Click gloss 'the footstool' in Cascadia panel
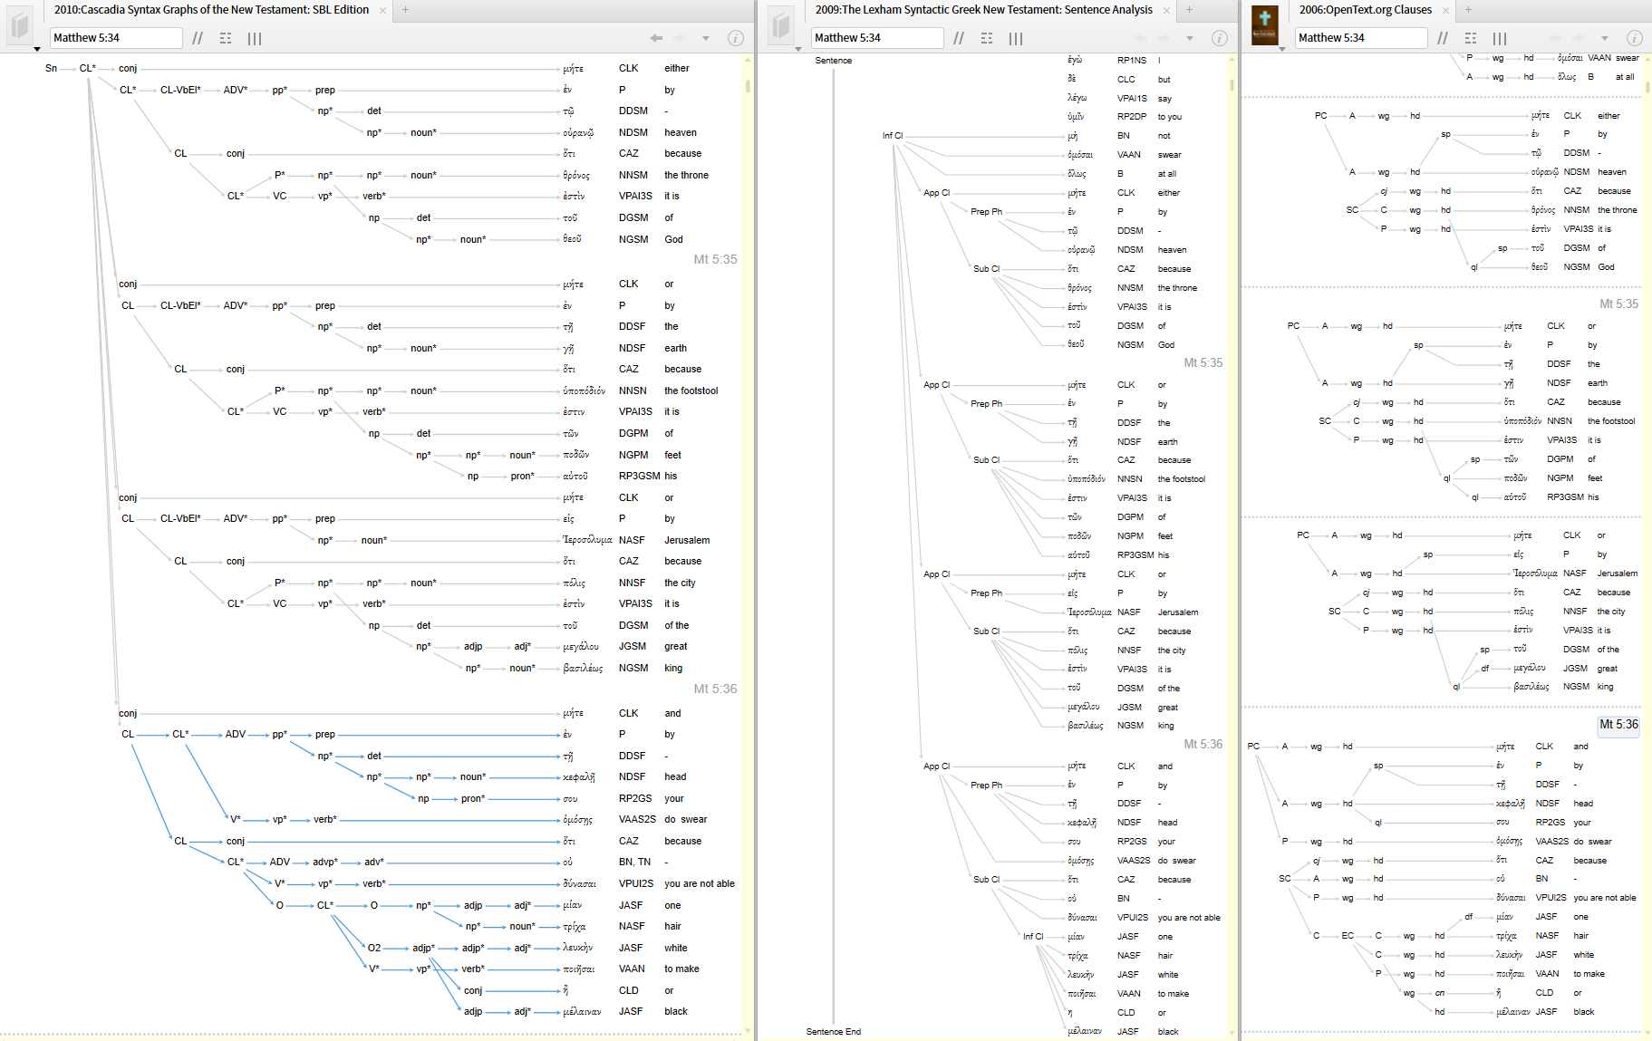The image size is (1652, 1041). pos(691,390)
